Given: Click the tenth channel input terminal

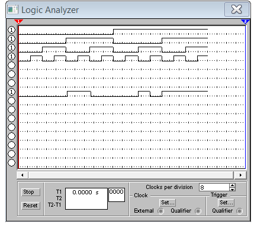Looking at the screenshot, I should 11,109.
